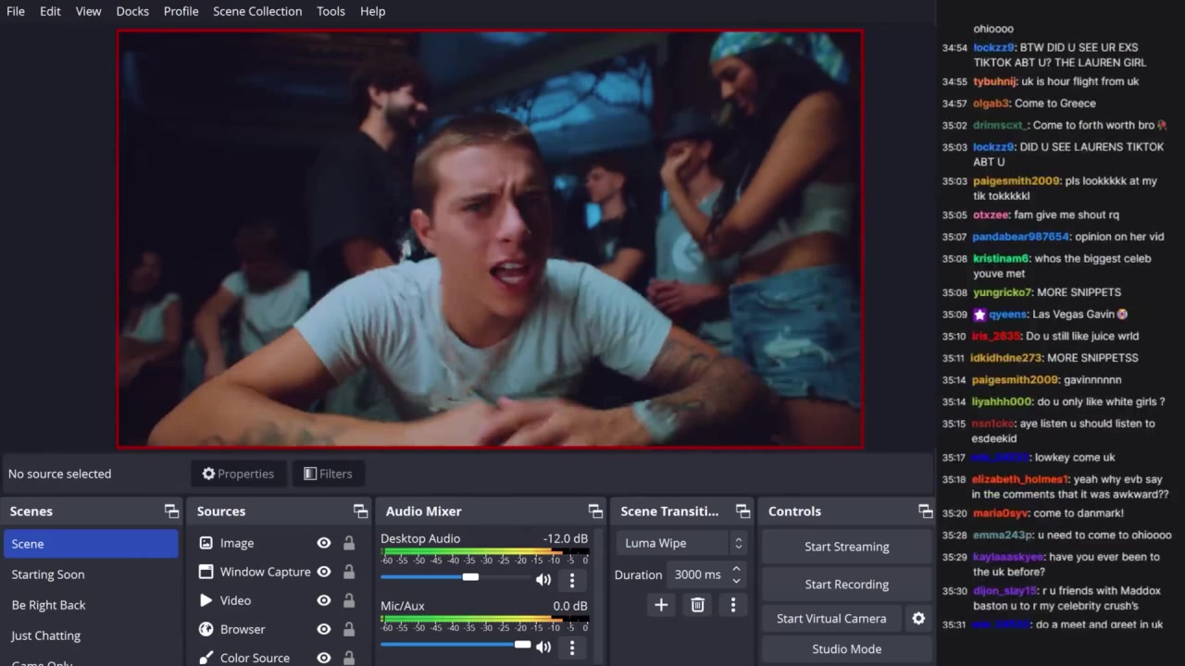Open the Scene Collection menu

[257, 11]
